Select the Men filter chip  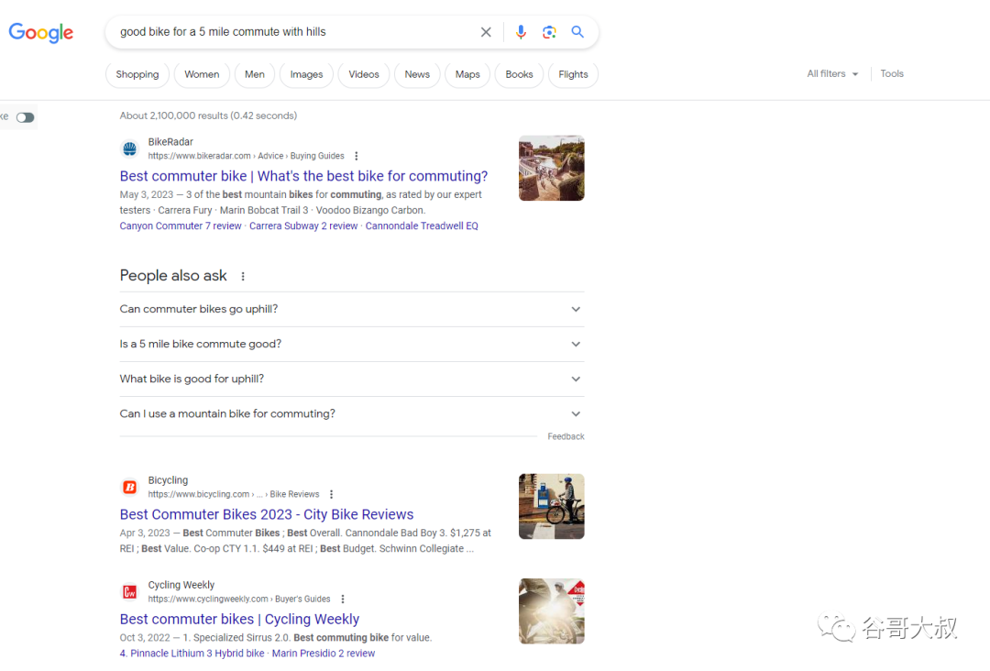click(x=255, y=74)
